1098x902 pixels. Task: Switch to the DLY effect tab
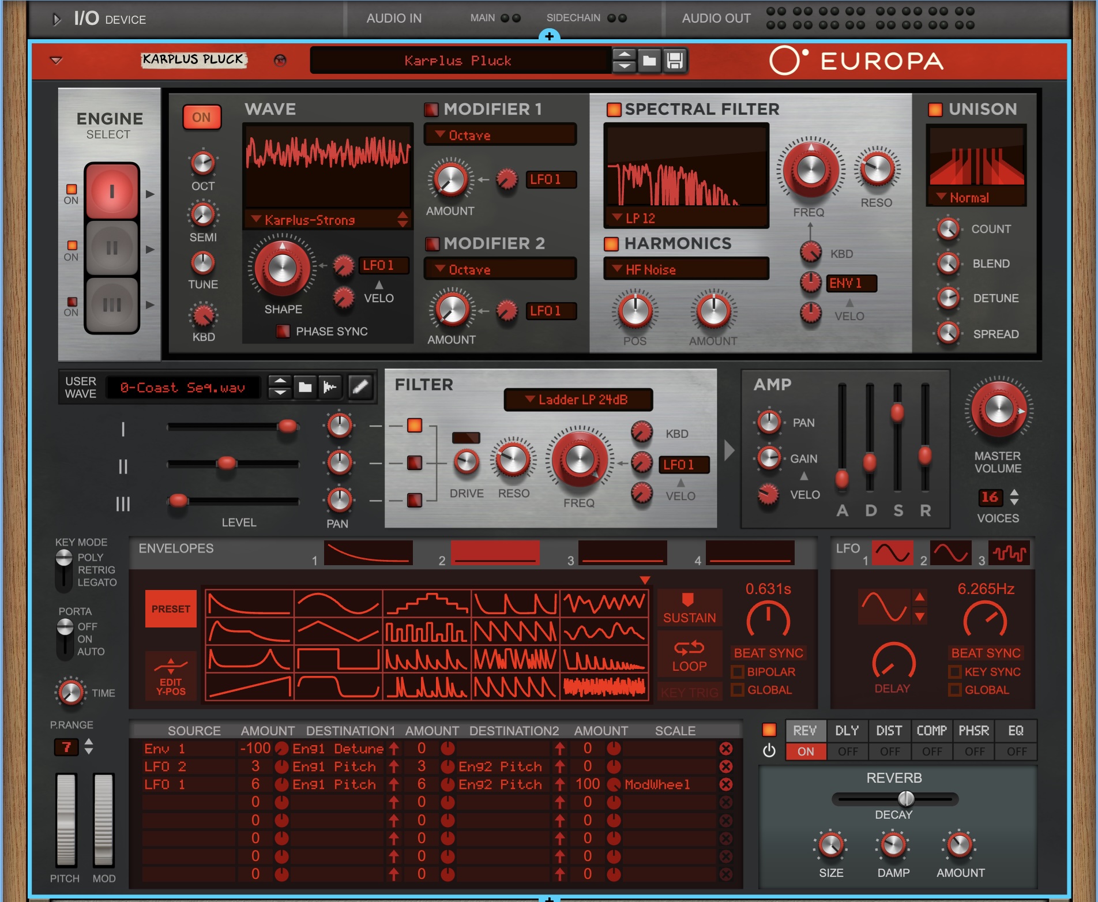pos(847,731)
